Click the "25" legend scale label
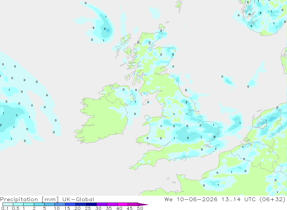This screenshot has height=210, width=287. point(88,208)
